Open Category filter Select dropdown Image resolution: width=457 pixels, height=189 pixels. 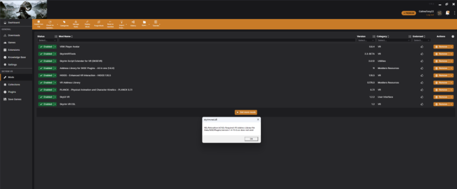click(394, 40)
